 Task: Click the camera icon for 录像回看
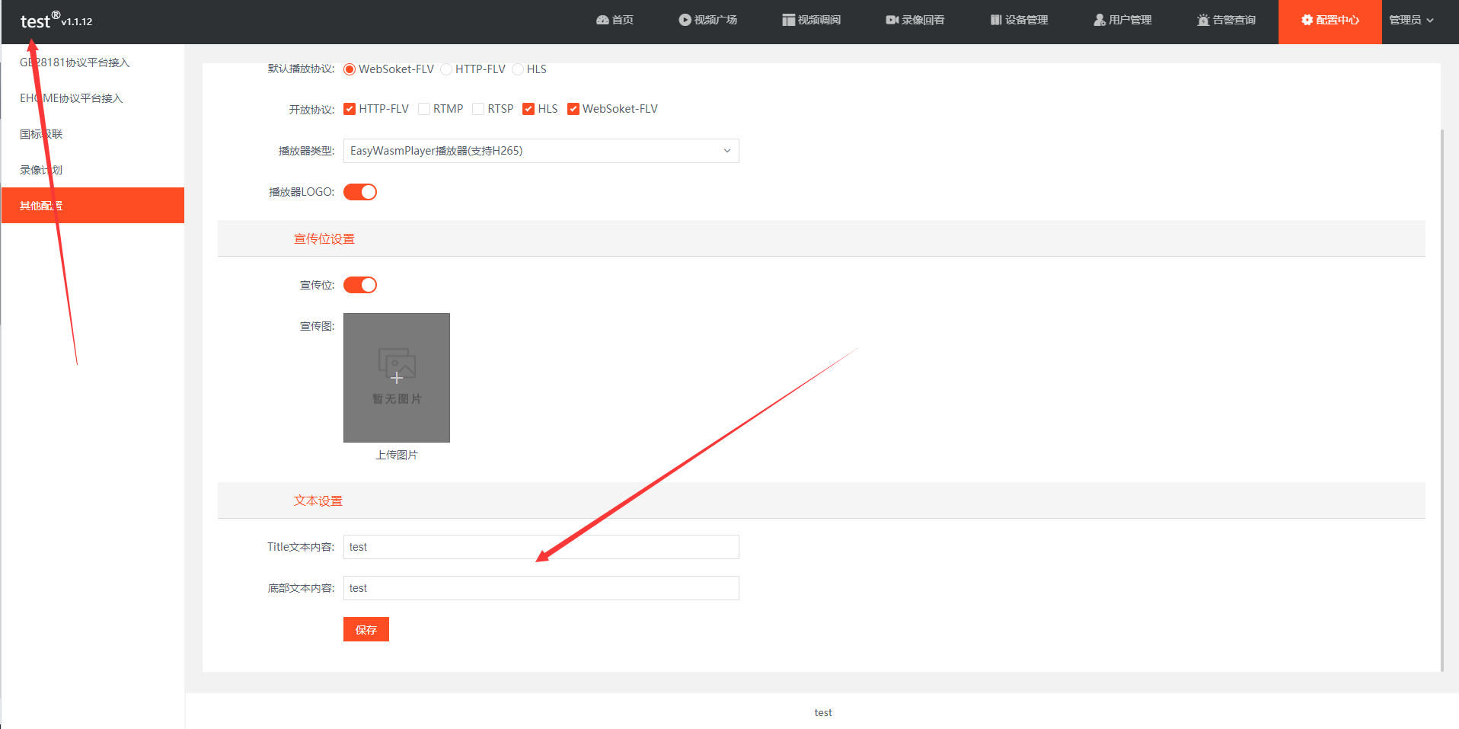click(892, 20)
